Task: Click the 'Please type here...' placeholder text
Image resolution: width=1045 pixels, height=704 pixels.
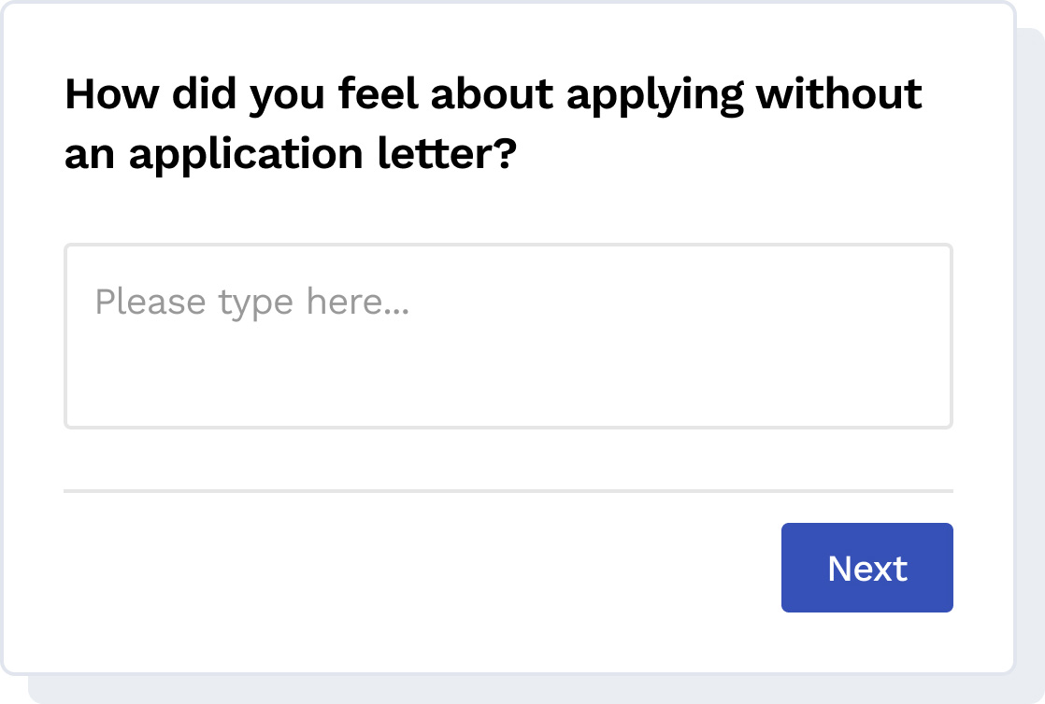Action: (252, 302)
